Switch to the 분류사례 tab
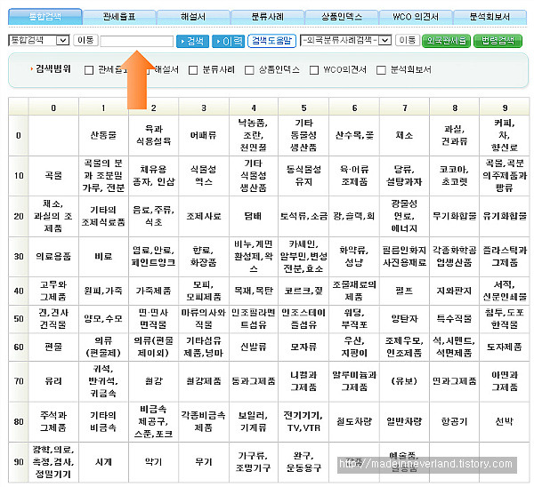The width and height of the screenshot is (534, 487). click(267, 17)
